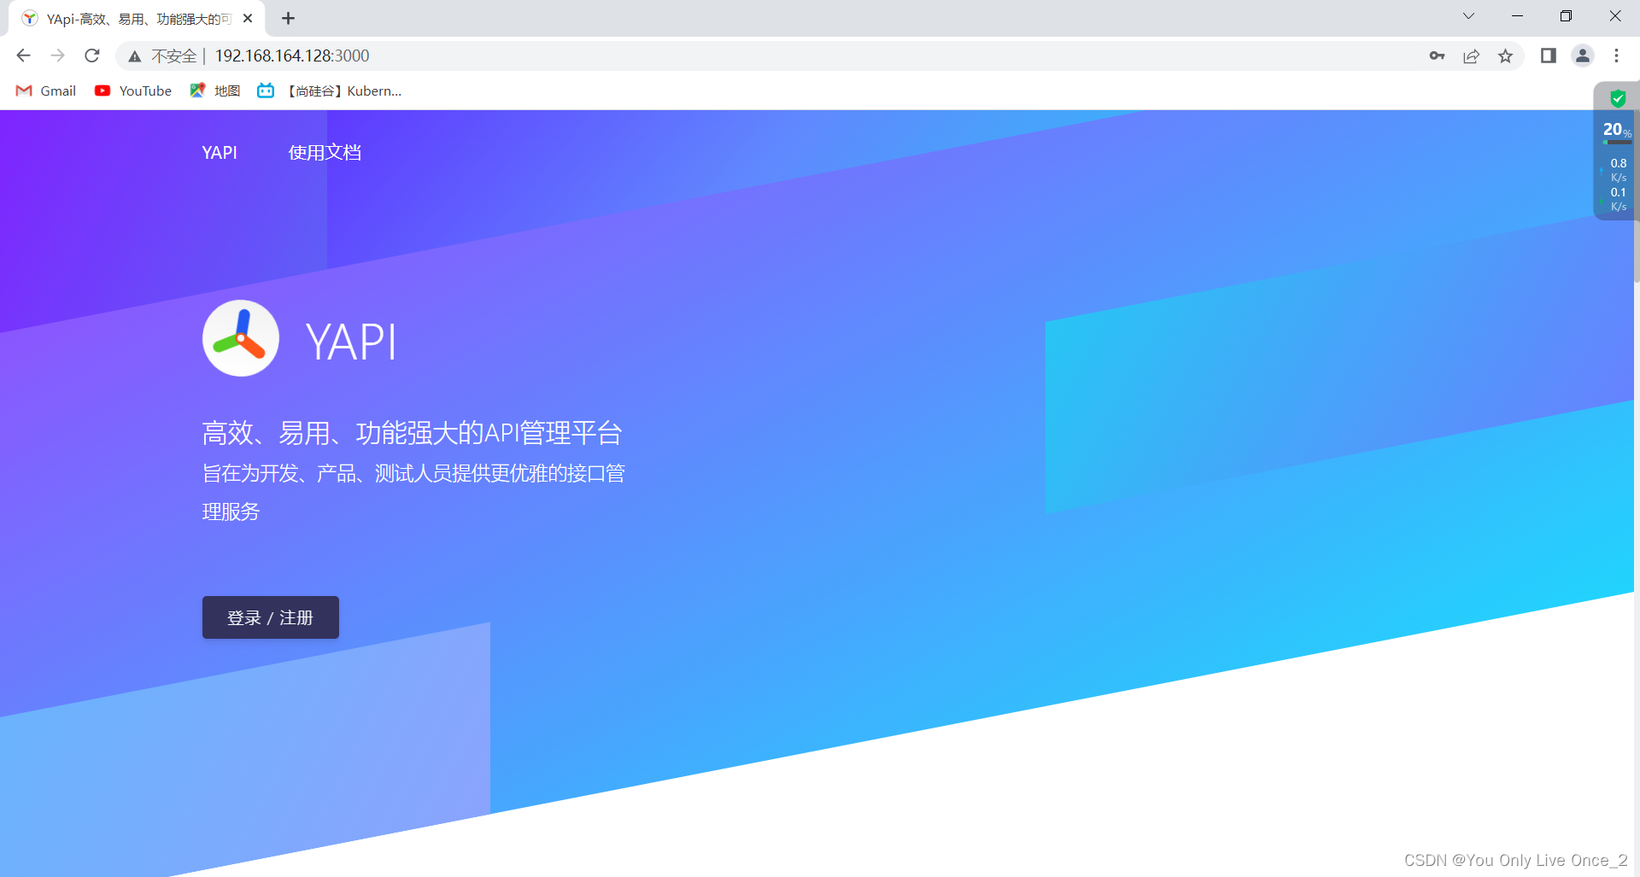Click the browser forward arrow

coord(57,56)
